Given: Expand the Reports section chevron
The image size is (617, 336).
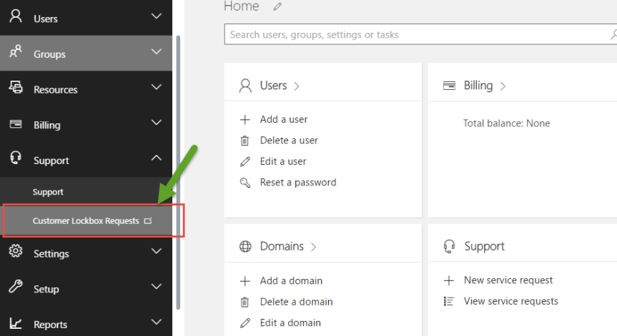Looking at the screenshot, I should (157, 323).
